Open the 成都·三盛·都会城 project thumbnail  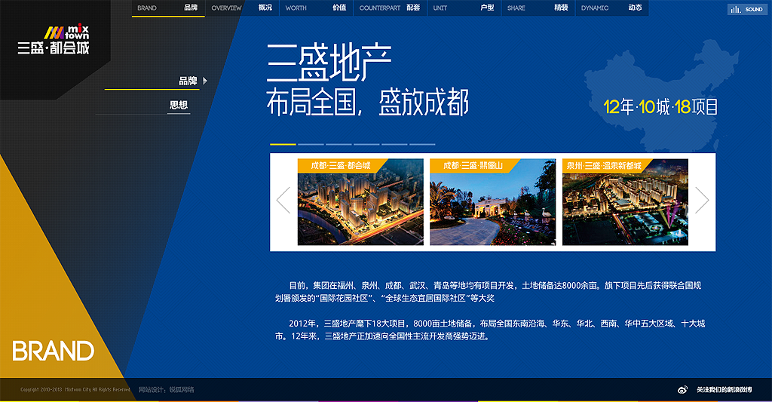point(360,202)
